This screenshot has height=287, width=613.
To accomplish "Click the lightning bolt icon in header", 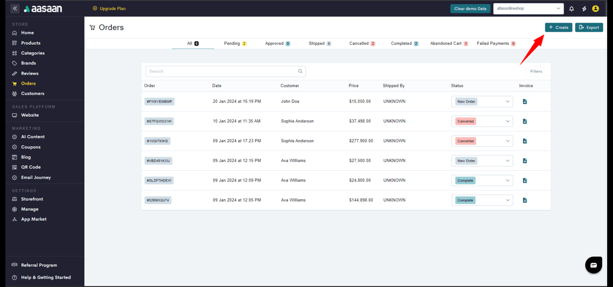I will (584, 9).
